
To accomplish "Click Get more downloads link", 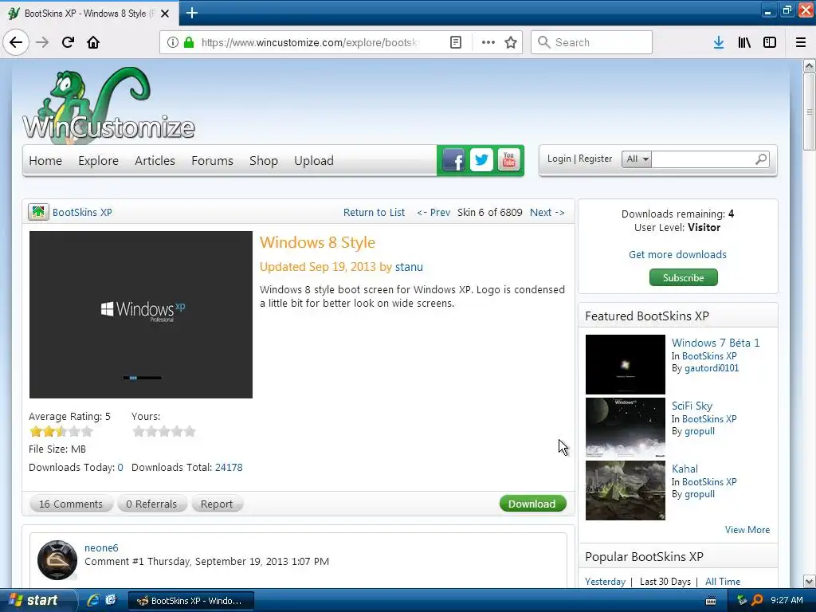I will tap(677, 254).
